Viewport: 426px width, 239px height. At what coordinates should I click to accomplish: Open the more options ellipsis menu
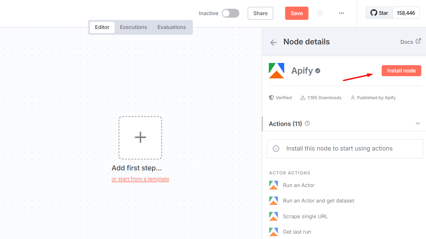coord(341,13)
